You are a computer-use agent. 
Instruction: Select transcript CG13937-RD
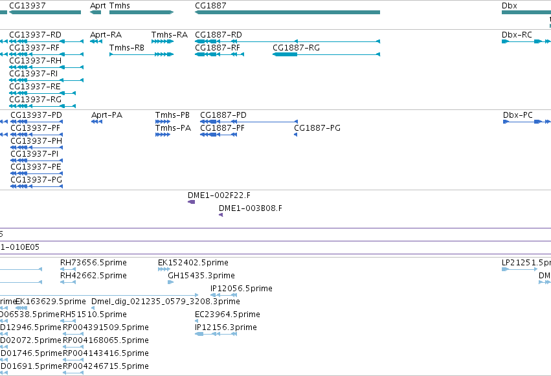35,35
